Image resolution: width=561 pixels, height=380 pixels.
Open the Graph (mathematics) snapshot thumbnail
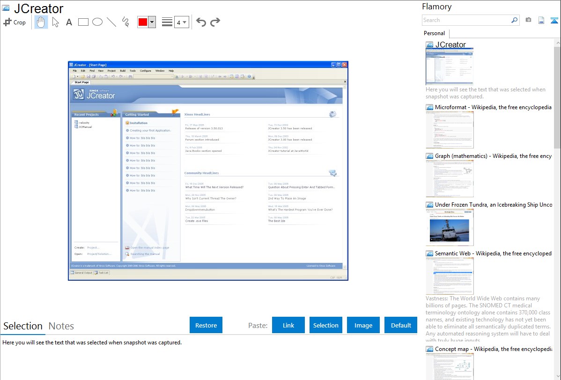tap(450, 179)
